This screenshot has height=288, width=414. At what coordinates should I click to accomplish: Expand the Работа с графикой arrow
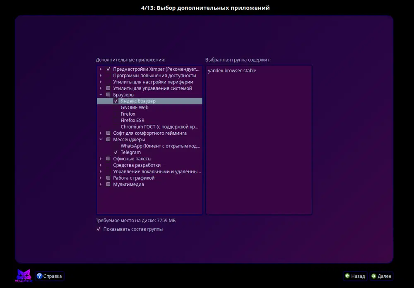(x=101, y=178)
